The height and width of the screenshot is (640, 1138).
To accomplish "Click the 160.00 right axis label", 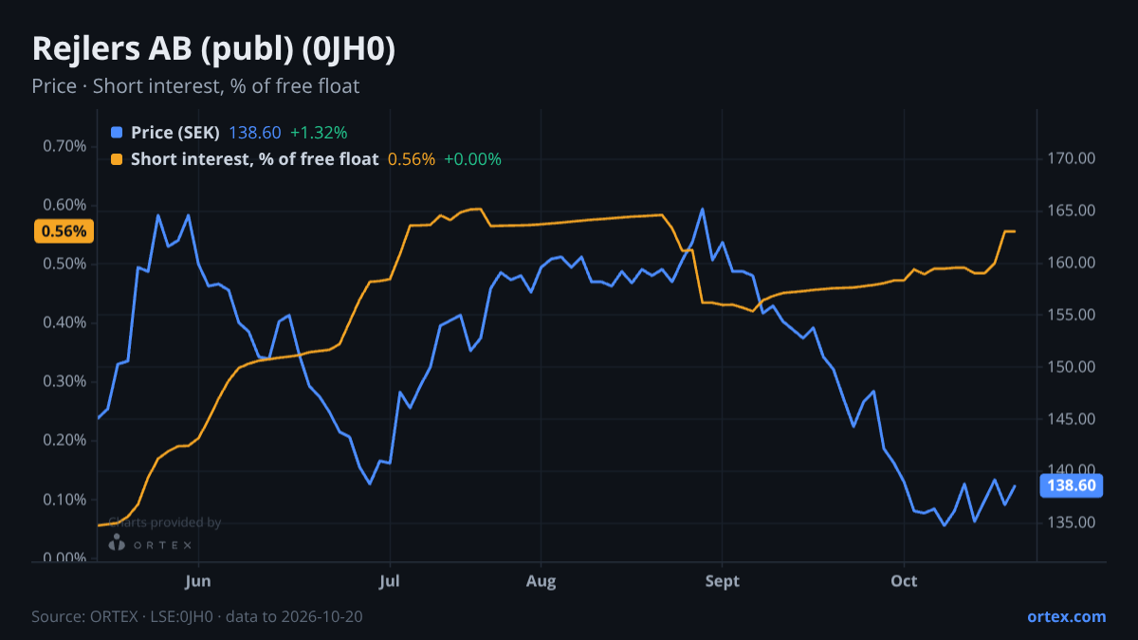I will click(x=1072, y=263).
